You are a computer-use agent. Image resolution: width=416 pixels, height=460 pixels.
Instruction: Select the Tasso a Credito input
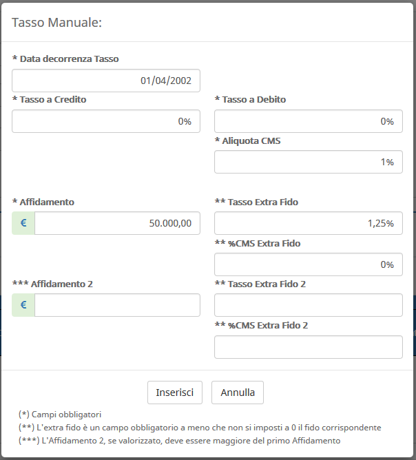106,121
